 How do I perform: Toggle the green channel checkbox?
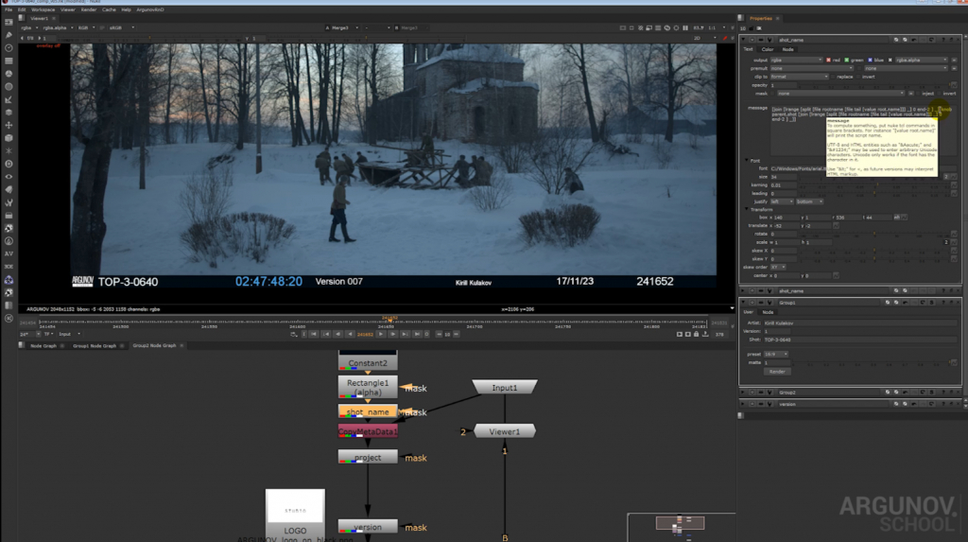848,60
